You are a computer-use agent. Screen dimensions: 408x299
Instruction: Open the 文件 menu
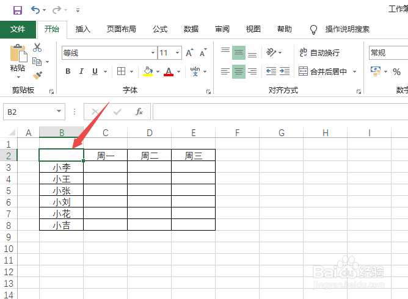point(18,29)
